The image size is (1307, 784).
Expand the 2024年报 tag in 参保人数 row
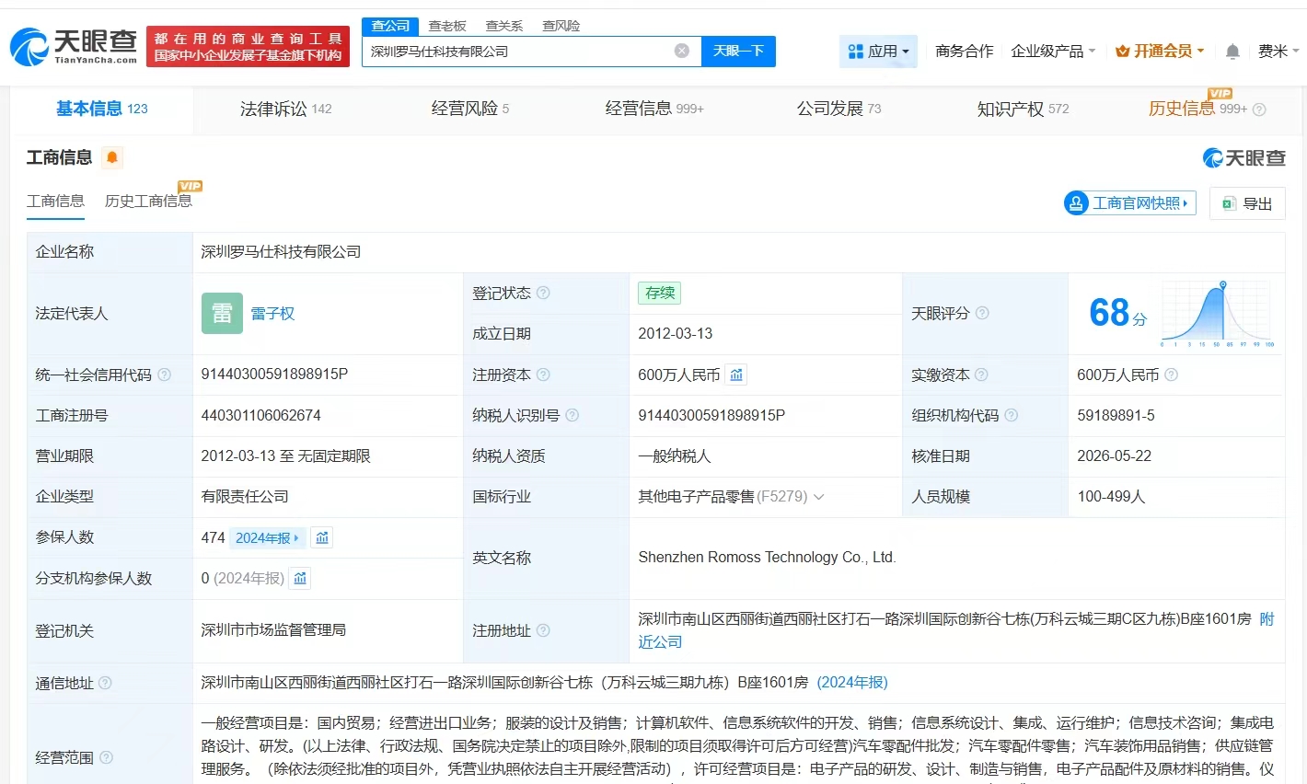[x=267, y=537]
